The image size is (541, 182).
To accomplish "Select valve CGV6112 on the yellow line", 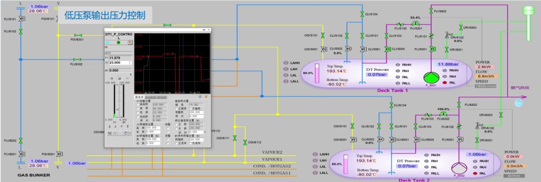I will (x=244, y=142).
